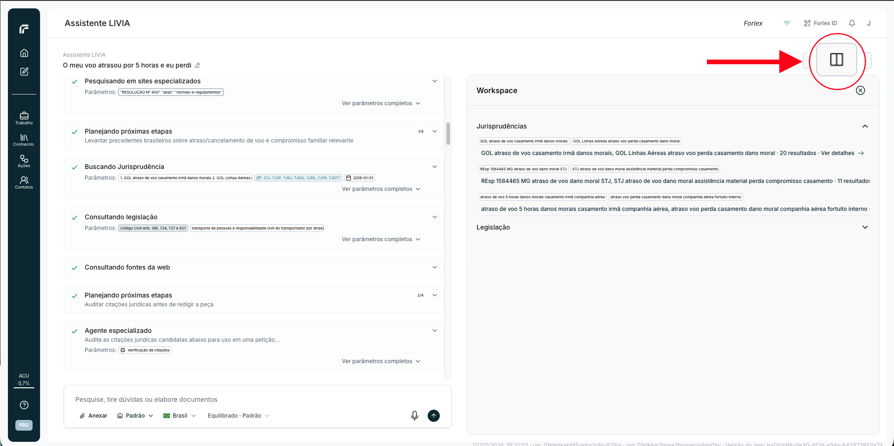Screen dimensions: 894x446
Task: Click the Anexar attach button
Action: pyautogui.click(x=94, y=416)
